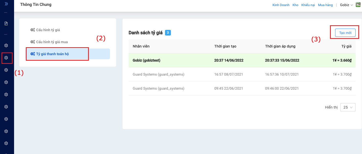Screen dimensions: 362x154
Task: Click the gears icon beside Cấu hình tỷ giá
Action: 32,30
